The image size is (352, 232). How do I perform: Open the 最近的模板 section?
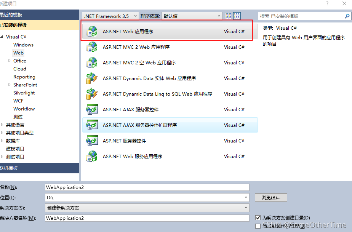40,15
